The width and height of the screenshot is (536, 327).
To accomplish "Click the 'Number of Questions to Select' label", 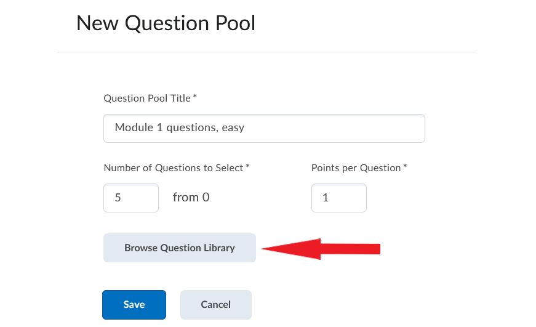I will [x=174, y=168].
